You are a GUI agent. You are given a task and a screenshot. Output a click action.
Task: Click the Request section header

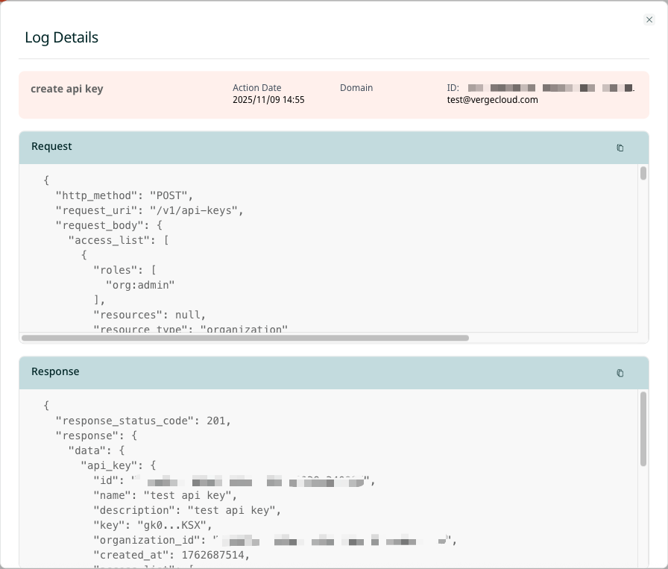pos(52,147)
